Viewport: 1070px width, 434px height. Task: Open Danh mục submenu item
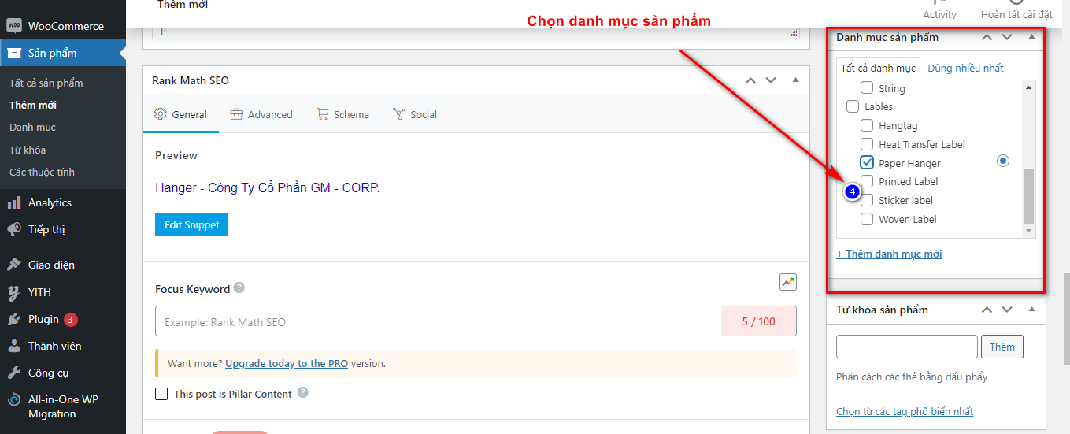(32, 127)
